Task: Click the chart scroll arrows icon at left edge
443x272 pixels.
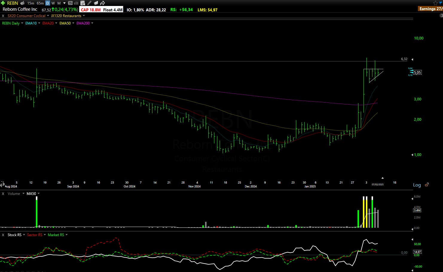Action: click(2, 185)
